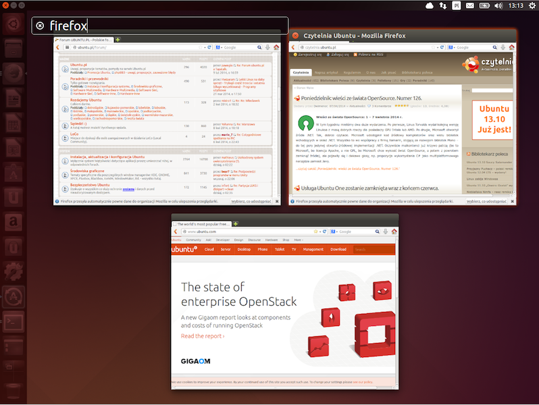This screenshot has width=539, height=405.
Task: Click the search magnifier in Czytelnia Ubuntu window
Action: coord(494,47)
